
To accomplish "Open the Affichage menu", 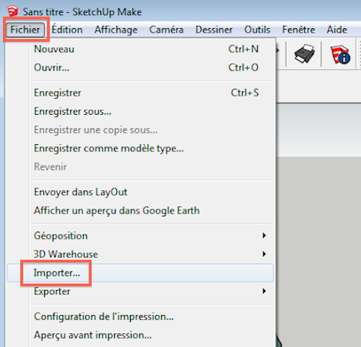I will coord(116,30).
